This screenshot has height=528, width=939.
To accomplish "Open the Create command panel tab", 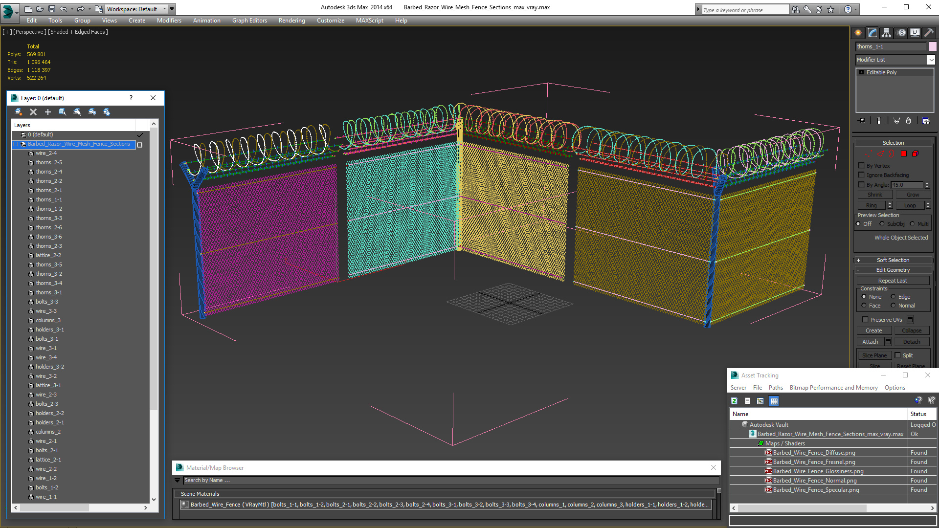I will [x=858, y=33].
